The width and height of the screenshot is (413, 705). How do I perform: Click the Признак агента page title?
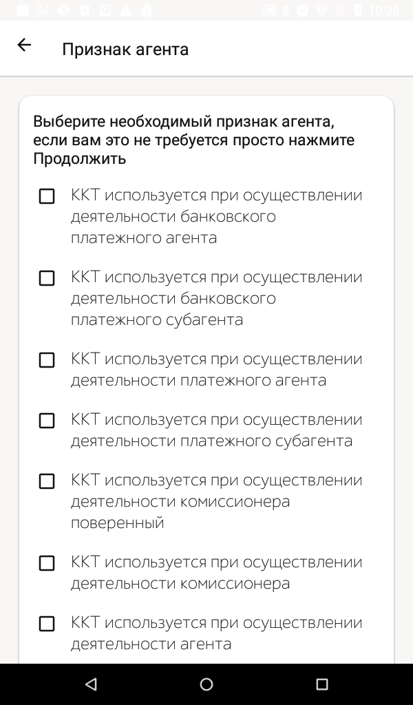[125, 49]
